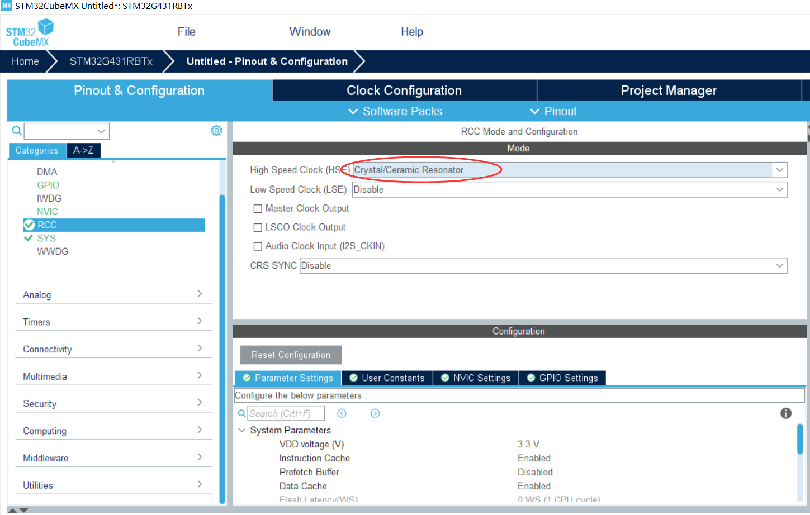
Task: Go to Home breadcrumb
Action: [x=25, y=61]
